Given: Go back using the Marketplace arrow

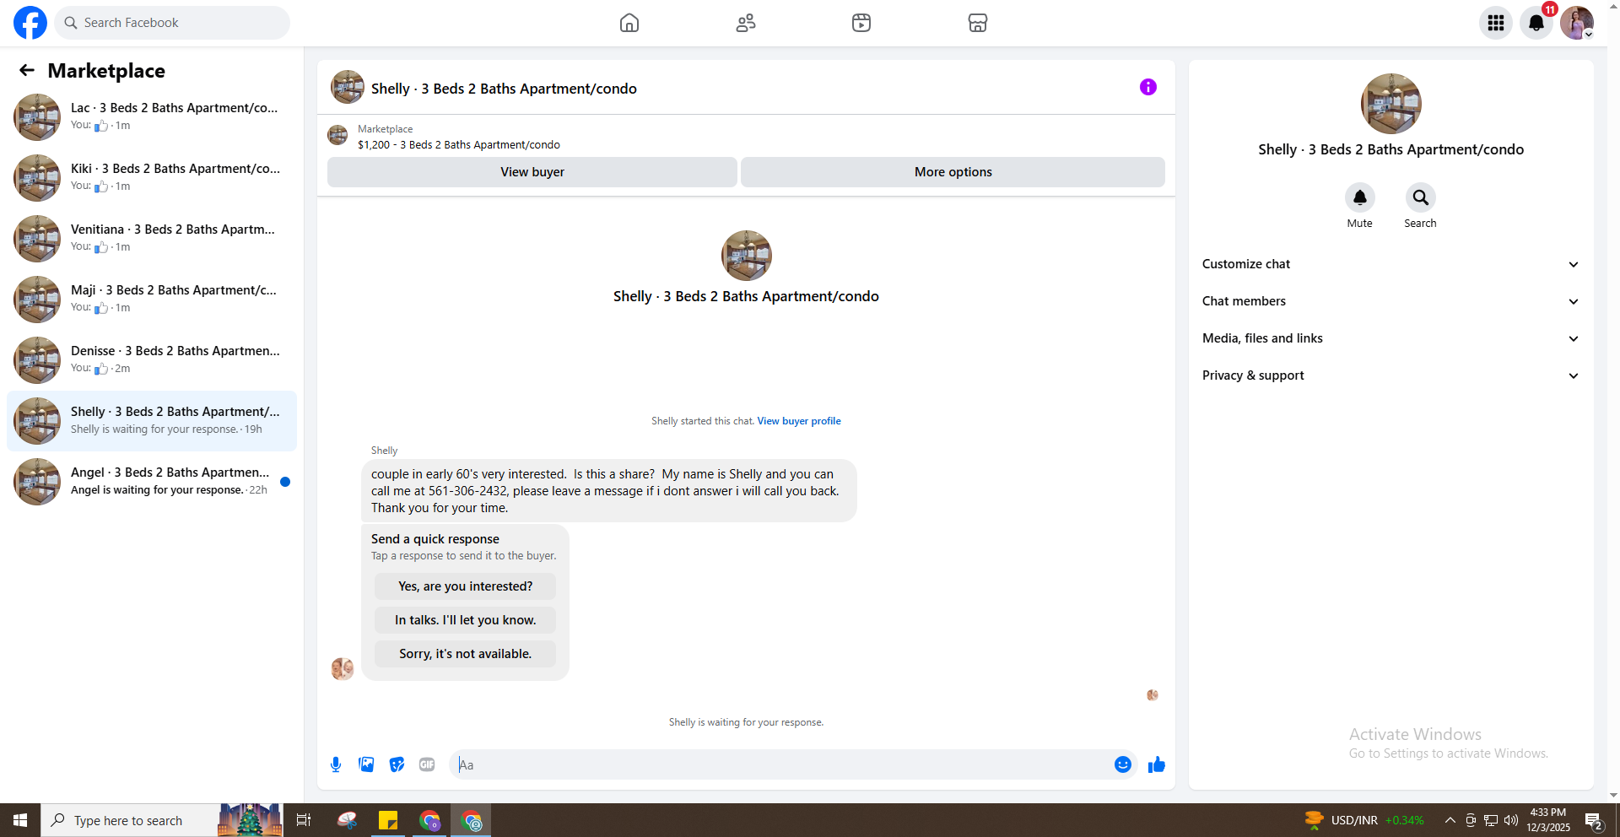Looking at the screenshot, I should tap(27, 70).
